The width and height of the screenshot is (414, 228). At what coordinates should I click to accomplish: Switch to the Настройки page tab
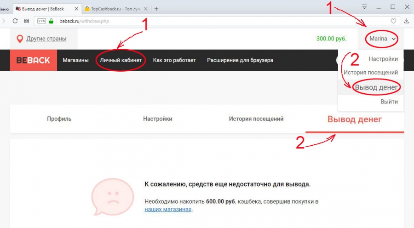coord(158,119)
